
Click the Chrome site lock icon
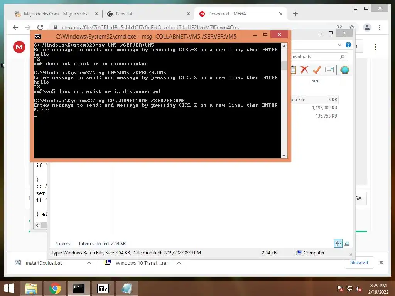(x=56, y=27)
